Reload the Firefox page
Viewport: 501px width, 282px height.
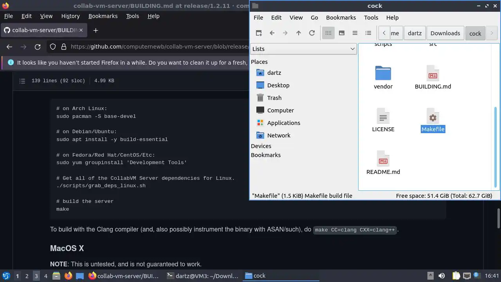tap(38, 47)
